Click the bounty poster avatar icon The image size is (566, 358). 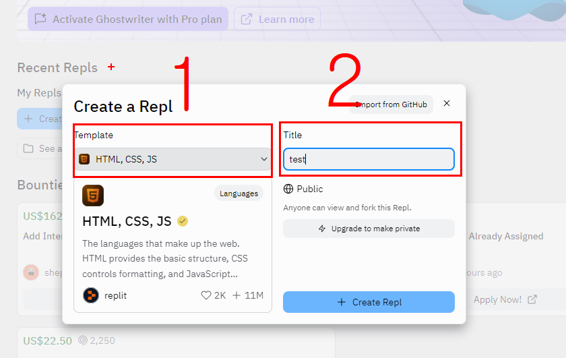pos(31,272)
